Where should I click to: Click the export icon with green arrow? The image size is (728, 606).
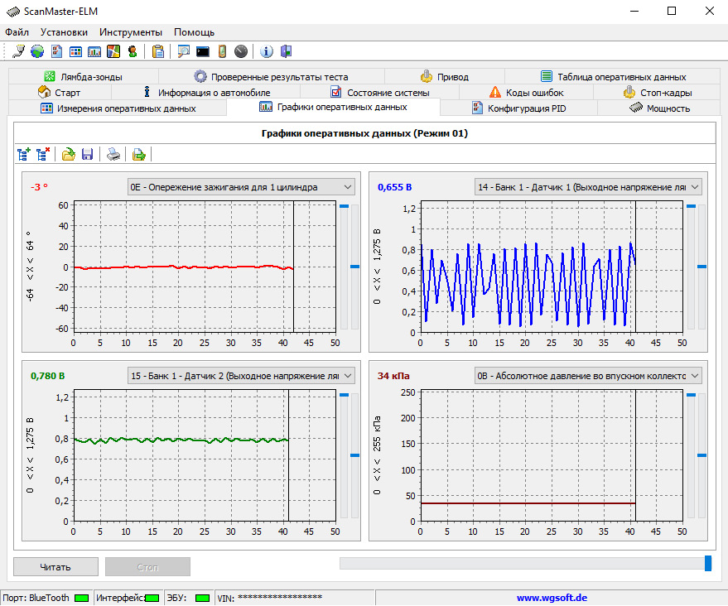pyautogui.click(x=139, y=154)
